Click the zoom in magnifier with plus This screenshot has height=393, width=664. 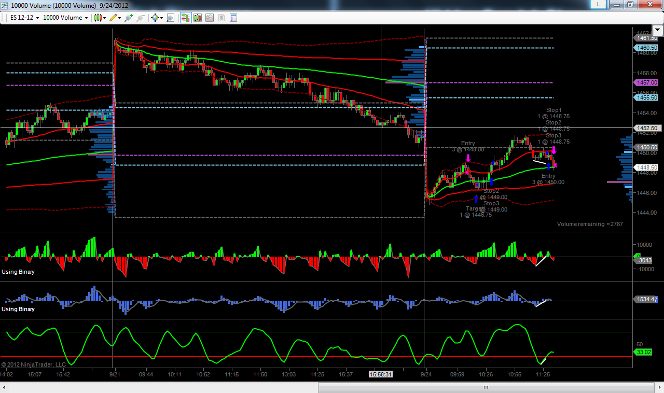(129, 18)
